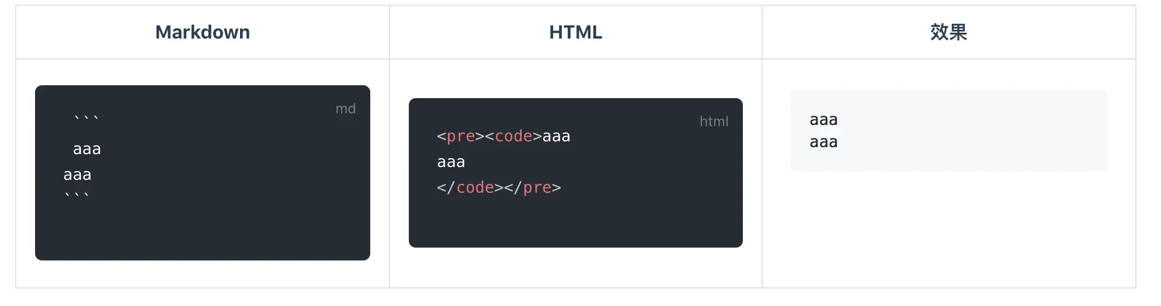Viewport: 1161px width, 306px height.
Task: Click the closing backticks in the Markdown block
Action: tap(77, 195)
